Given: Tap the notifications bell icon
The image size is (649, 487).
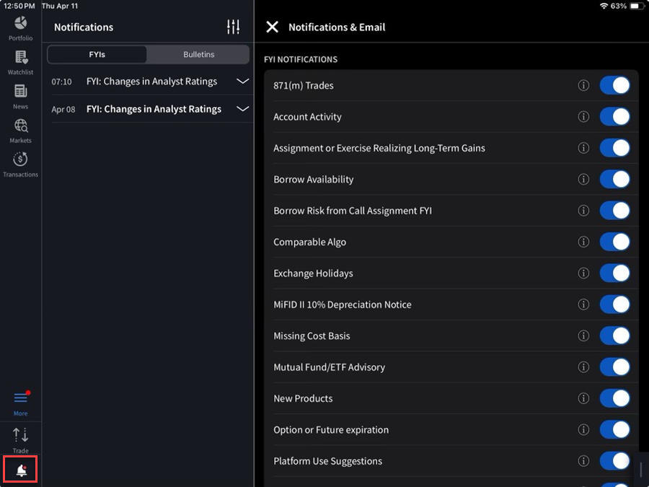Looking at the screenshot, I should click(21, 470).
